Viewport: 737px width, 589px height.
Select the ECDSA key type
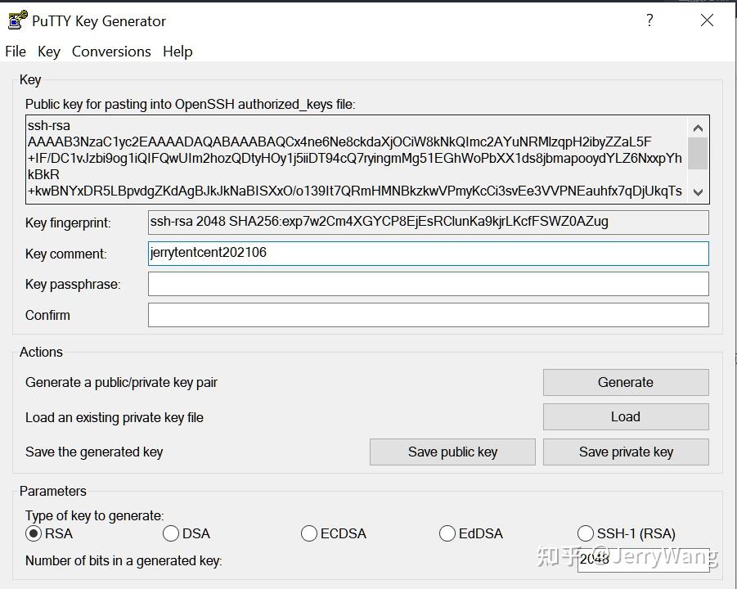point(309,533)
